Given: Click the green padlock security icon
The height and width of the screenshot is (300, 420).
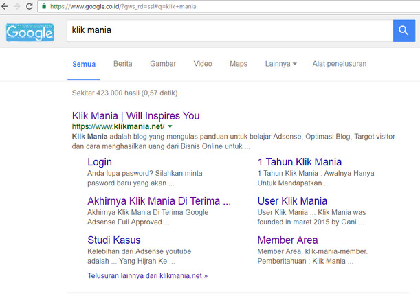Looking at the screenshot, I should click(x=44, y=6).
